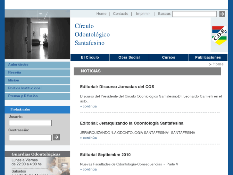Open the Publicaciones menu tab
This screenshot has width=233, height=175.
(208, 58)
